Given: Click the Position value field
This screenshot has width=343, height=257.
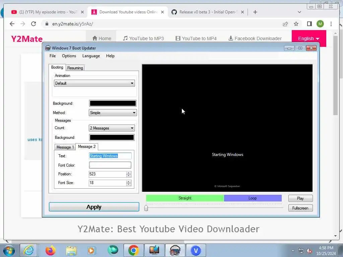Looking at the screenshot, I should [x=107, y=174].
